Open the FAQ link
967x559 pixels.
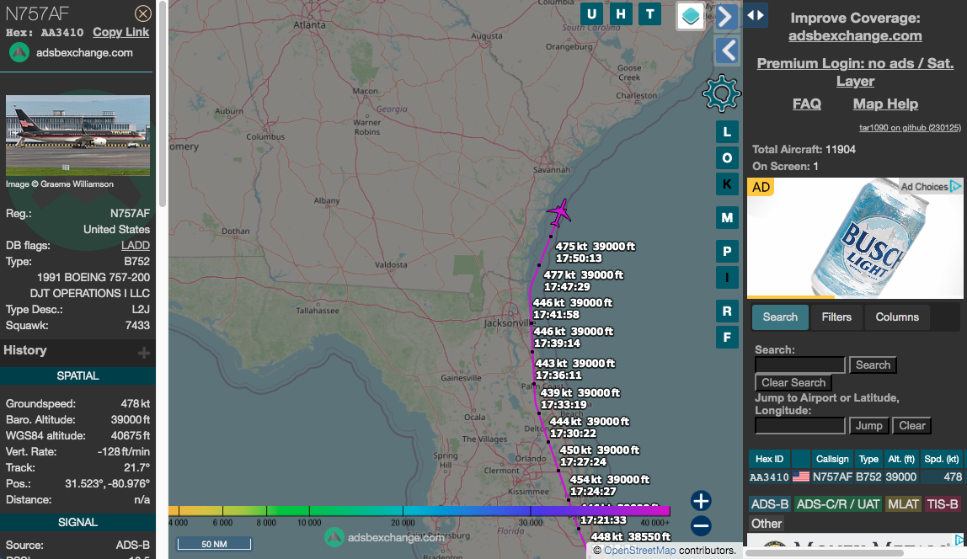click(807, 104)
